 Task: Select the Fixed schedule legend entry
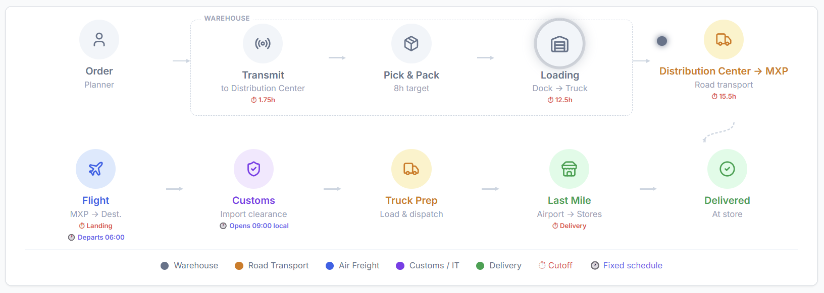pyautogui.click(x=627, y=265)
